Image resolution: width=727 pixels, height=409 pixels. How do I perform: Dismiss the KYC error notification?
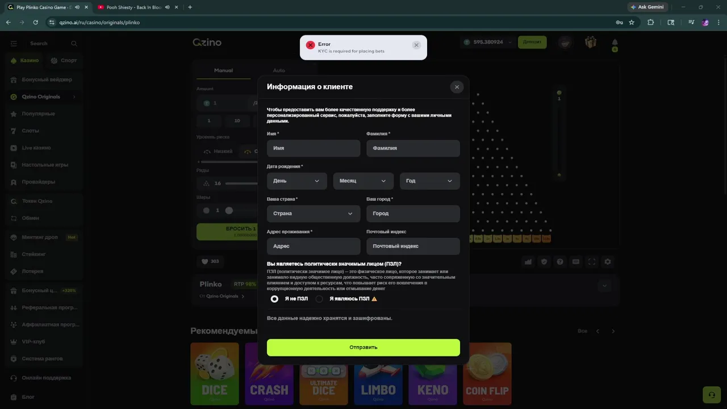(416, 45)
